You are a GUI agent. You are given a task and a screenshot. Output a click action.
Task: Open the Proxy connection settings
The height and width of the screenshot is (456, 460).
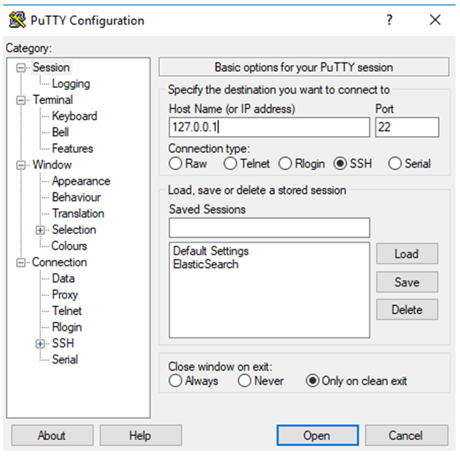pos(65,295)
